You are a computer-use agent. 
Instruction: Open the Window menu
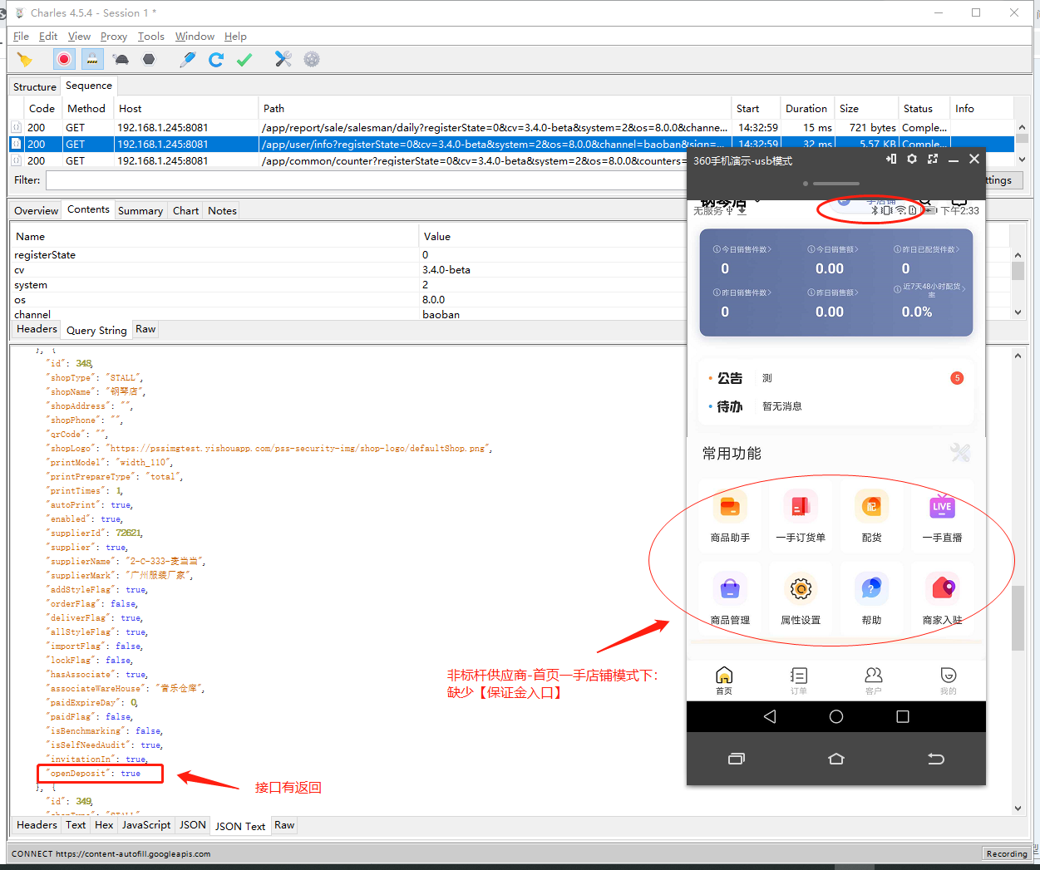tap(195, 37)
